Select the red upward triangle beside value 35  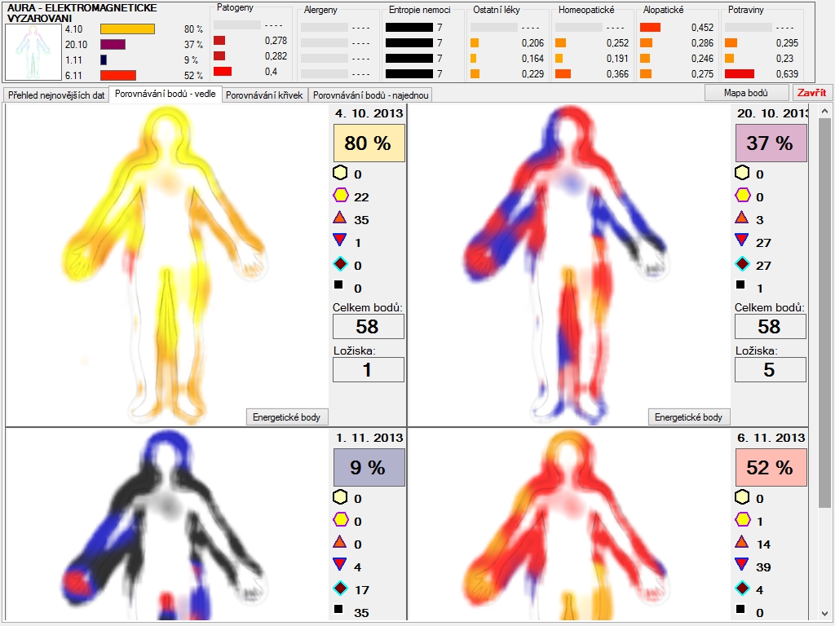(x=340, y=218)
